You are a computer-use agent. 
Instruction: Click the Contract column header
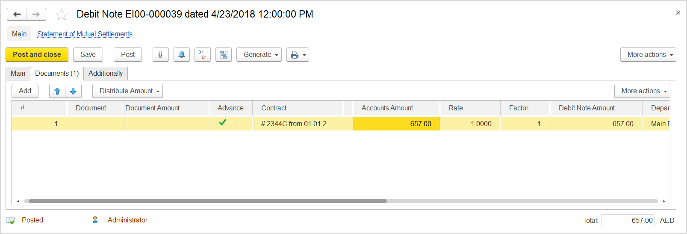pos(298,108)
